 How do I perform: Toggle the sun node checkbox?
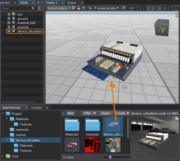tap(9, 14)
